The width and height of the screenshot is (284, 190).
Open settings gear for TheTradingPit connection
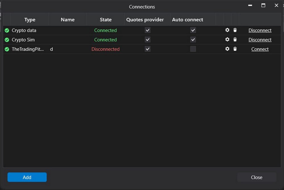click(227, 49)
